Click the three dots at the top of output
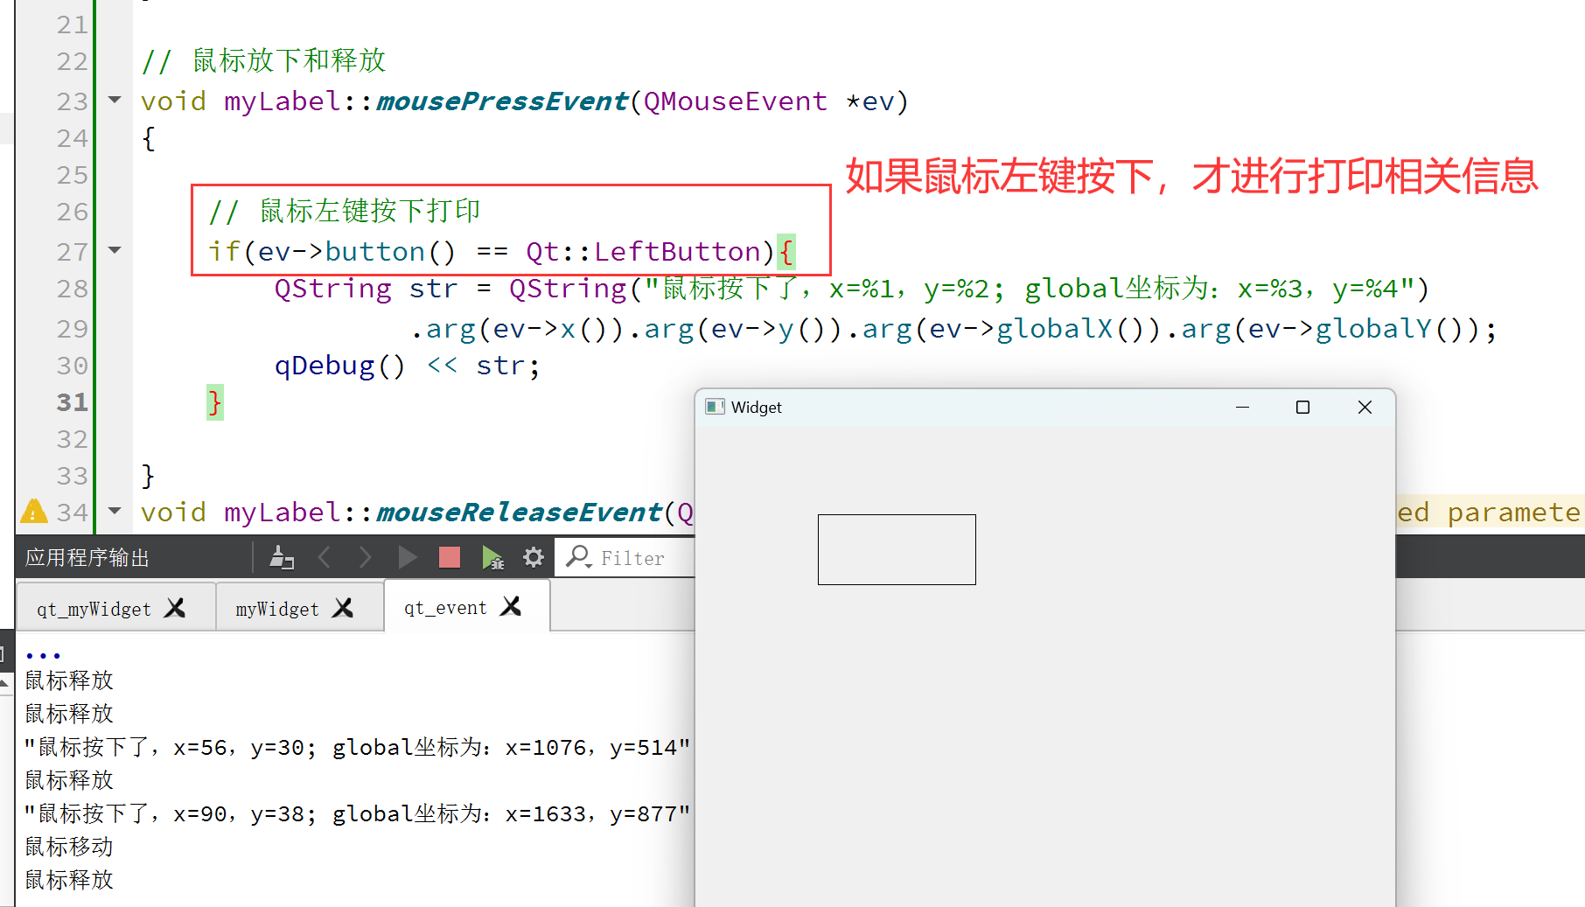This screenshot has height=907, width=1585. pyautogui.click(x=43, y=655)
